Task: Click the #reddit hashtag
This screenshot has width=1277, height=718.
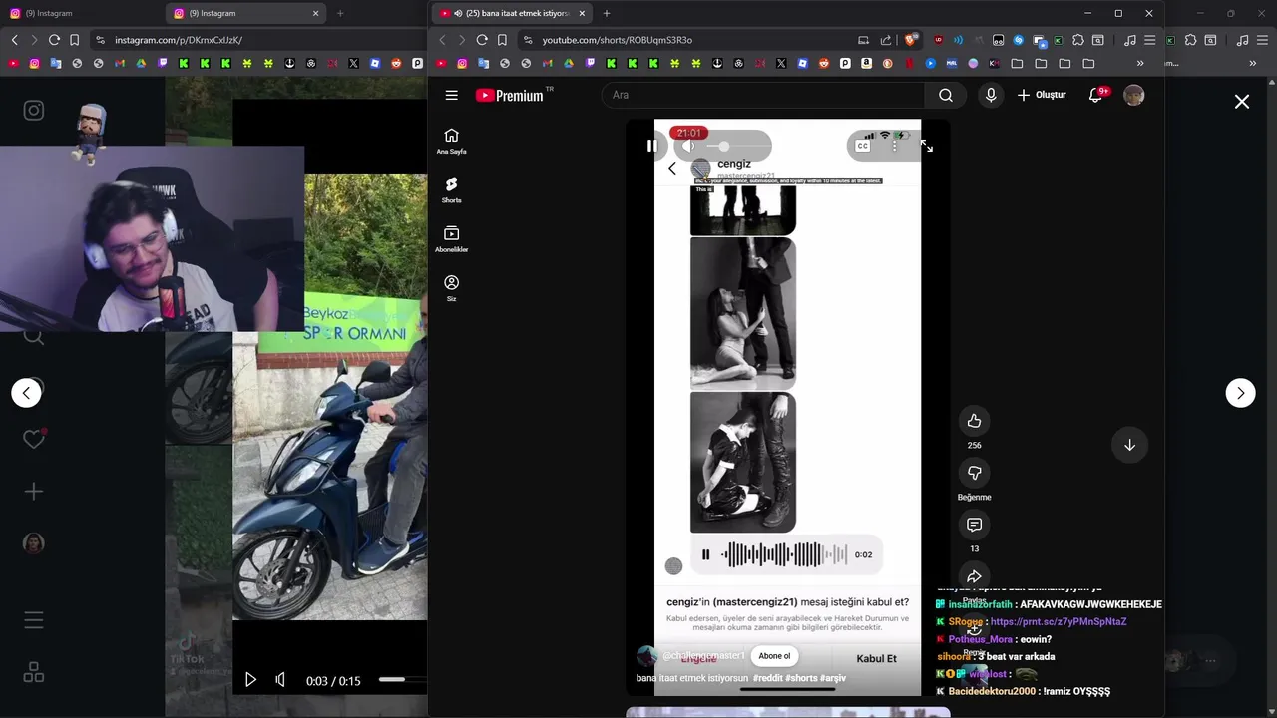Action: (x=767, y=678)
